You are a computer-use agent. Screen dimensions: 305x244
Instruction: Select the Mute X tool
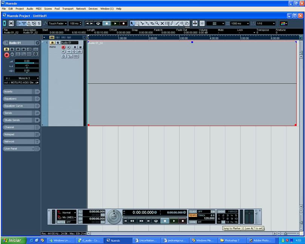coord(162,23)
